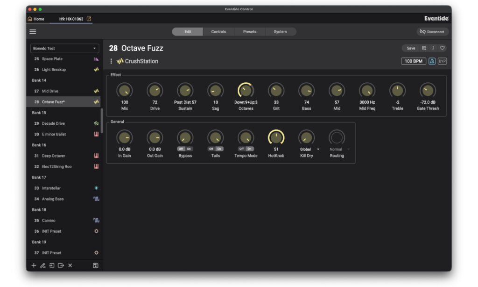Click the 100 BPM tempo field
Image resolution: width=478 pixels, height=287 pixels.
point(414,61)
